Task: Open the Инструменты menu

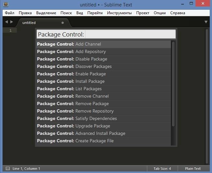Action: click(119, 13)
